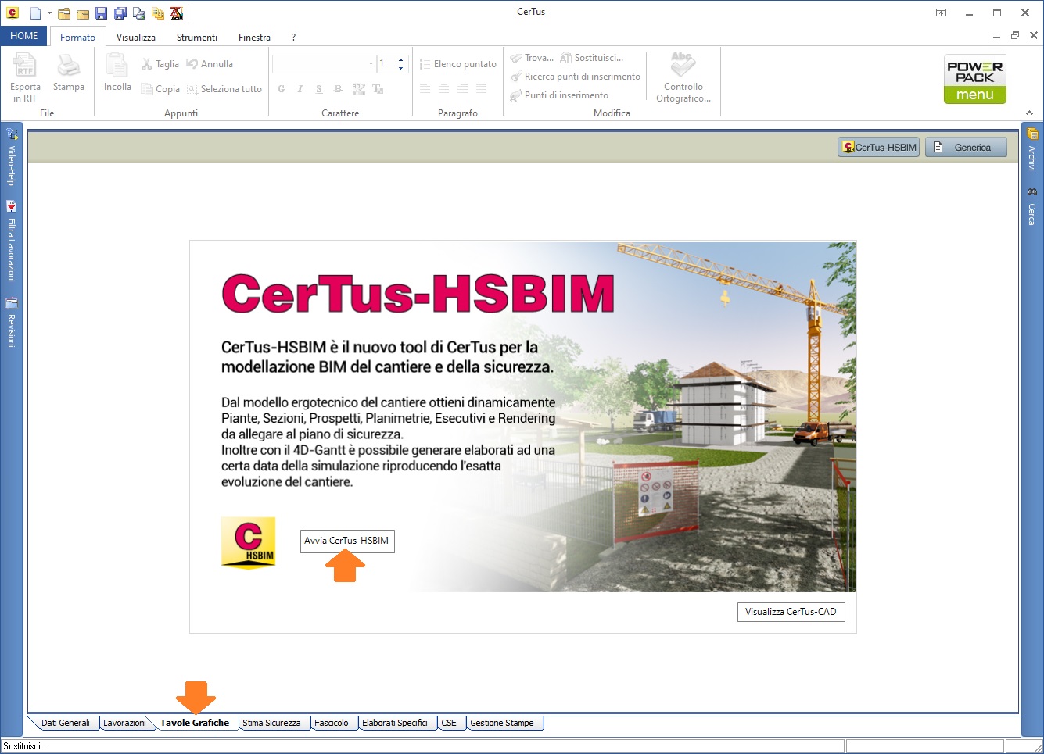Open the new document dropdown arrow
The width and height of the screenshot is (1044, 754).
[49, 13]
